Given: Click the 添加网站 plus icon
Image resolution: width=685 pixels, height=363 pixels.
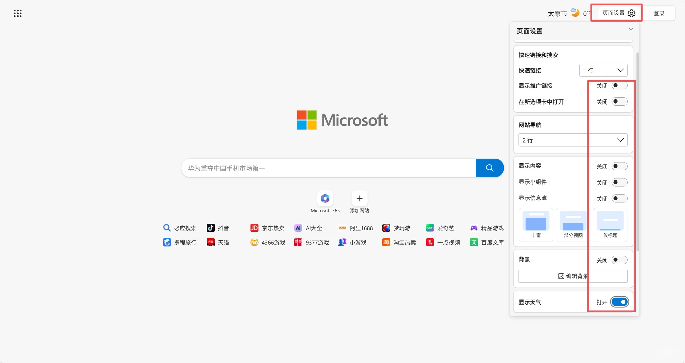Looking at the screenshot, I should (x=359, y=198).
